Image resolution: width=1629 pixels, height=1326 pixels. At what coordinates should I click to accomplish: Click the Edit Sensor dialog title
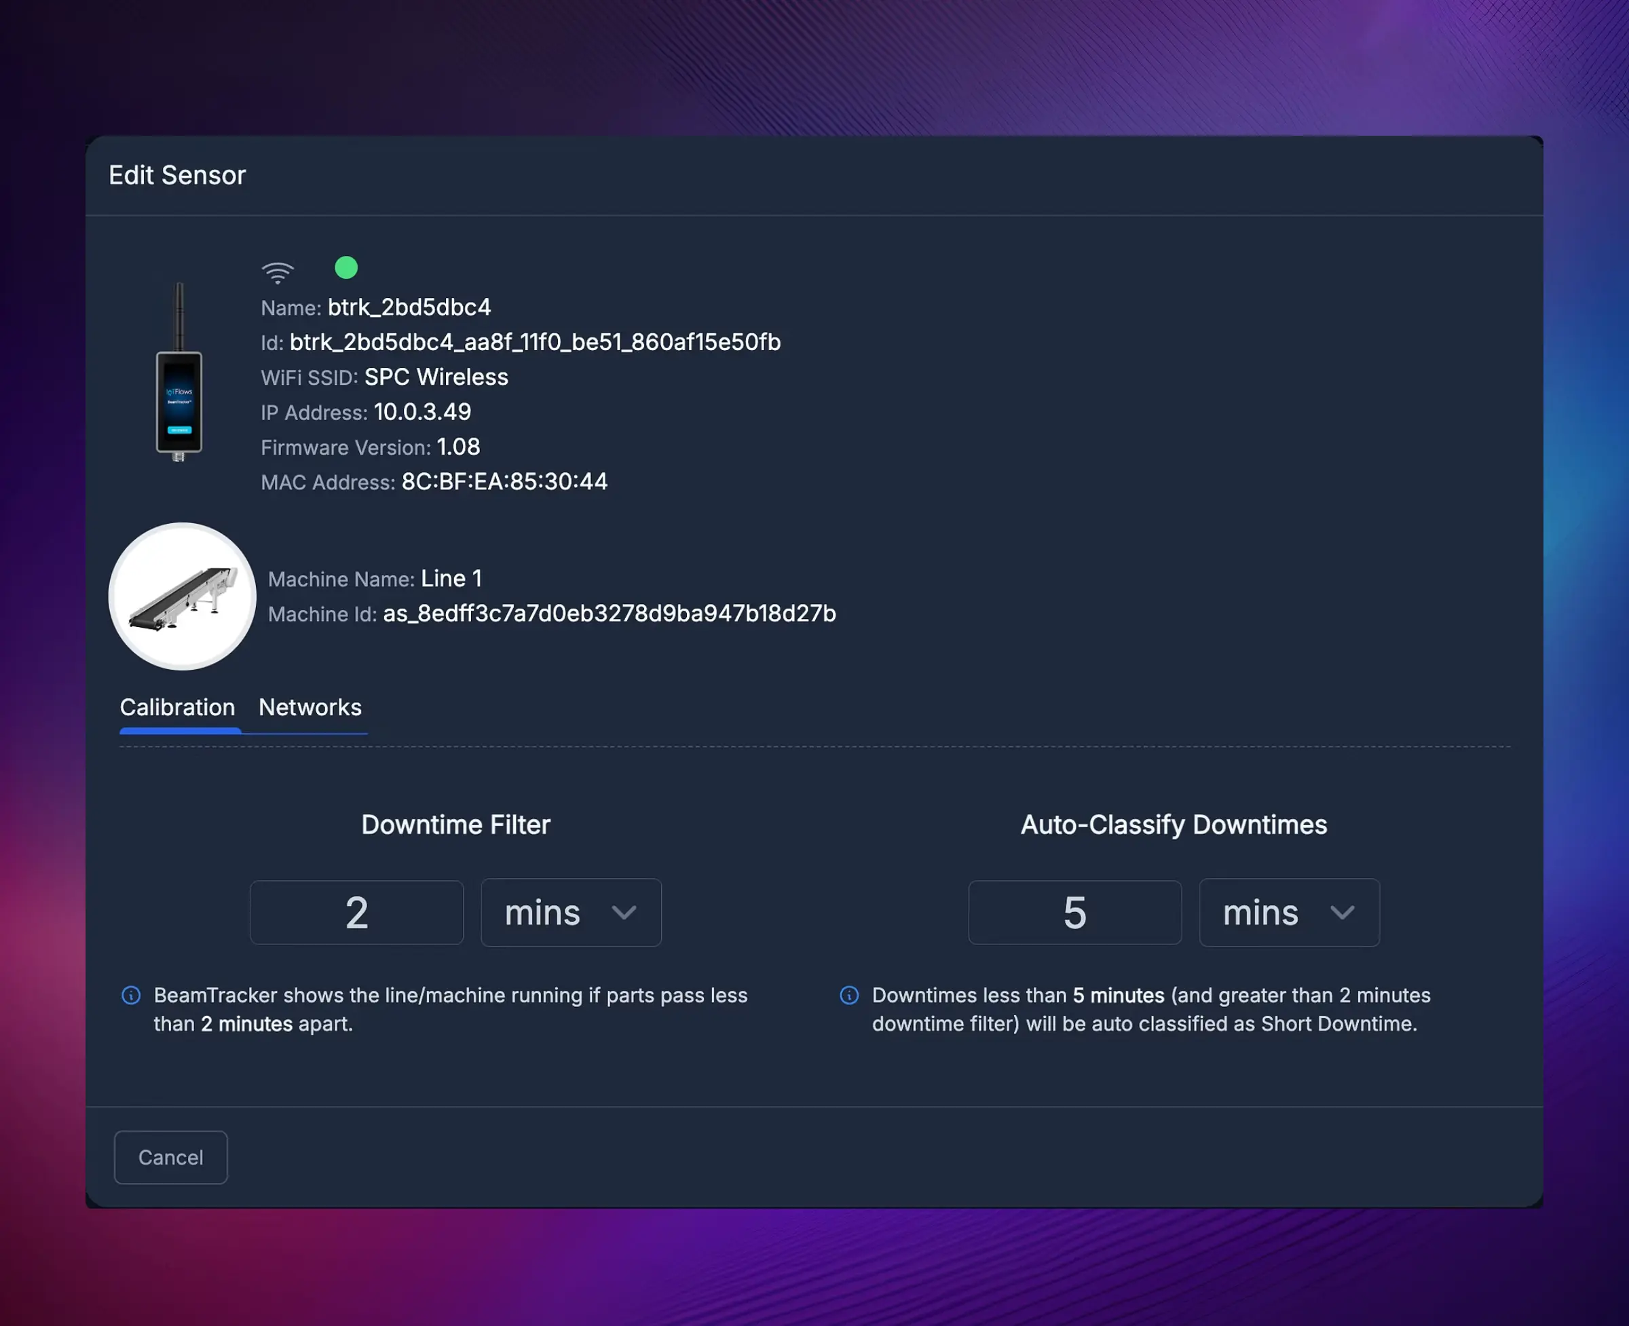[x=176, y=175]
